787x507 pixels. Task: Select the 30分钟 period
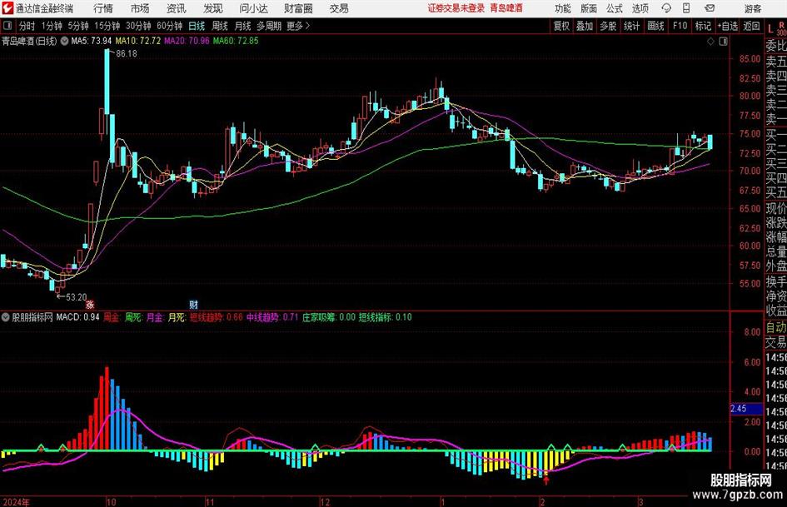(138, 26)
